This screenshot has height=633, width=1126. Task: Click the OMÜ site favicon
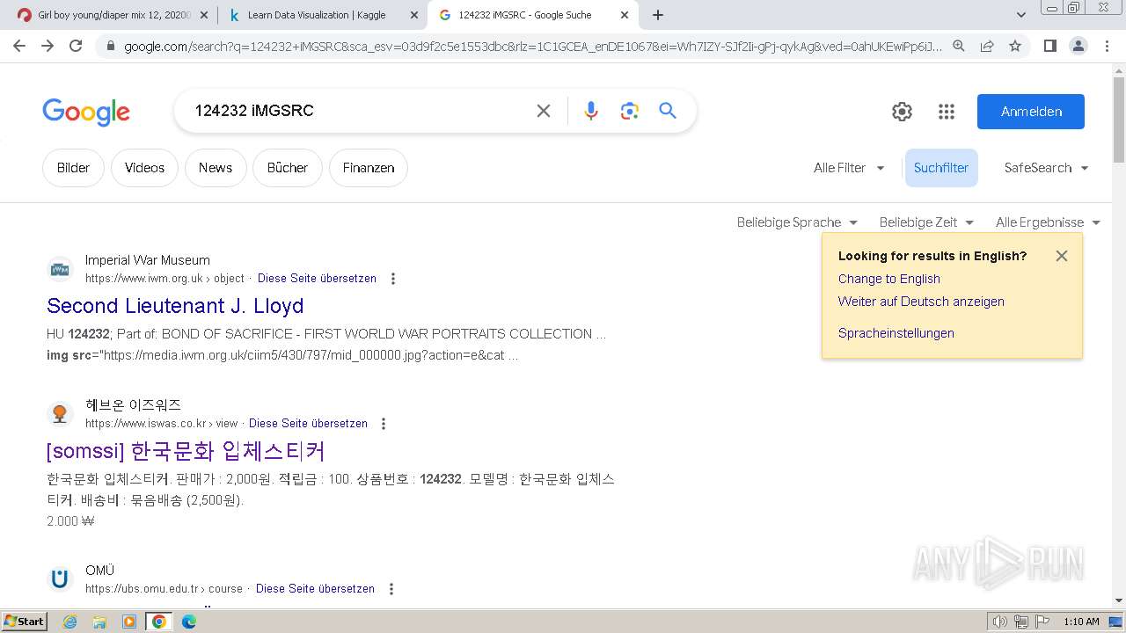pyautogui.click(x=60, y=579)
